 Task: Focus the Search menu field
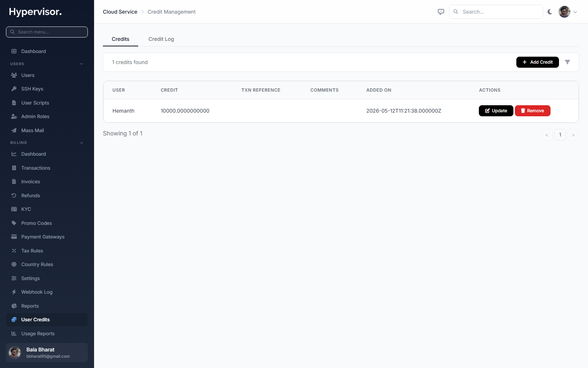pos(47,32)
